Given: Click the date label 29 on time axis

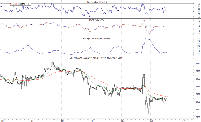Looking at the screenshot, I should coord(152,121).
